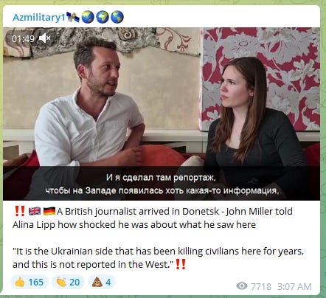Click the 01:49 video duration label
326x298 pixels.
coord(23,38)
